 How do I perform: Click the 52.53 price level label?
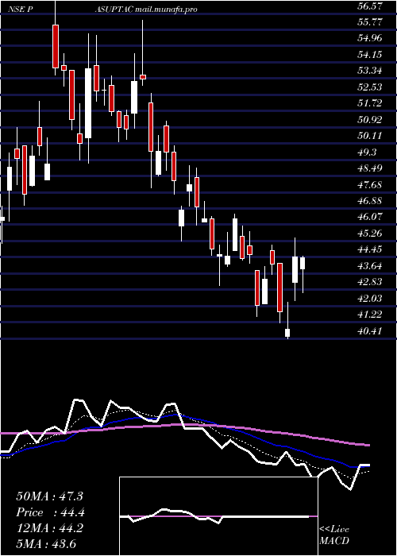click(371, 87)
